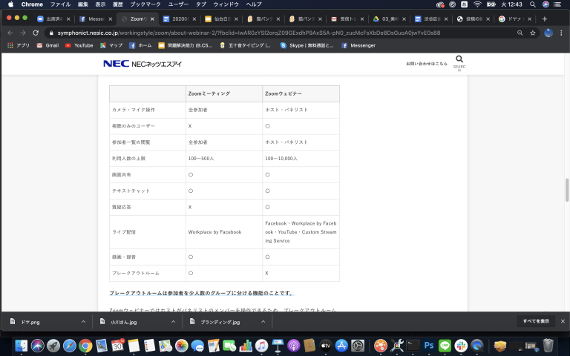Open the 履歴 menu in the menu bar
Screen dimensions: 570x356
pos(117,4)
